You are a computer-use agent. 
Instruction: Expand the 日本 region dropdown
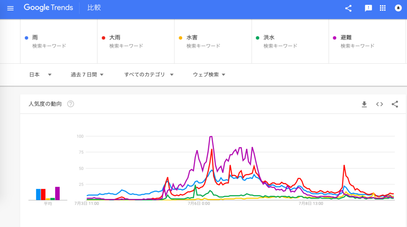click(x=40, y=74)
